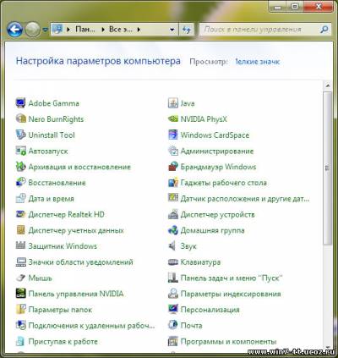Click the Приступая к работе link

pyautogui.click(x=63, y=341)
